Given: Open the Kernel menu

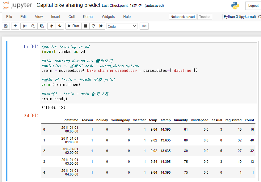Looking at the screenshot, I should coord(88,17).
